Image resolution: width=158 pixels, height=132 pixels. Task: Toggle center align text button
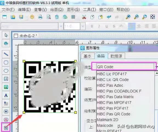pos(139,26)
